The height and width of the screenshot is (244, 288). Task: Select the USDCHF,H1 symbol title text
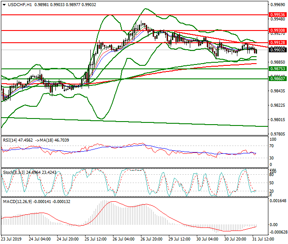20,5
